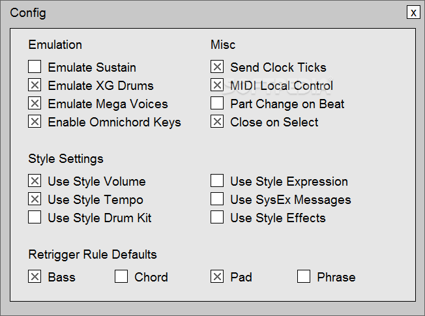Toggle Enable Omnichord Keys checkbox

click(x=35, y=121)
